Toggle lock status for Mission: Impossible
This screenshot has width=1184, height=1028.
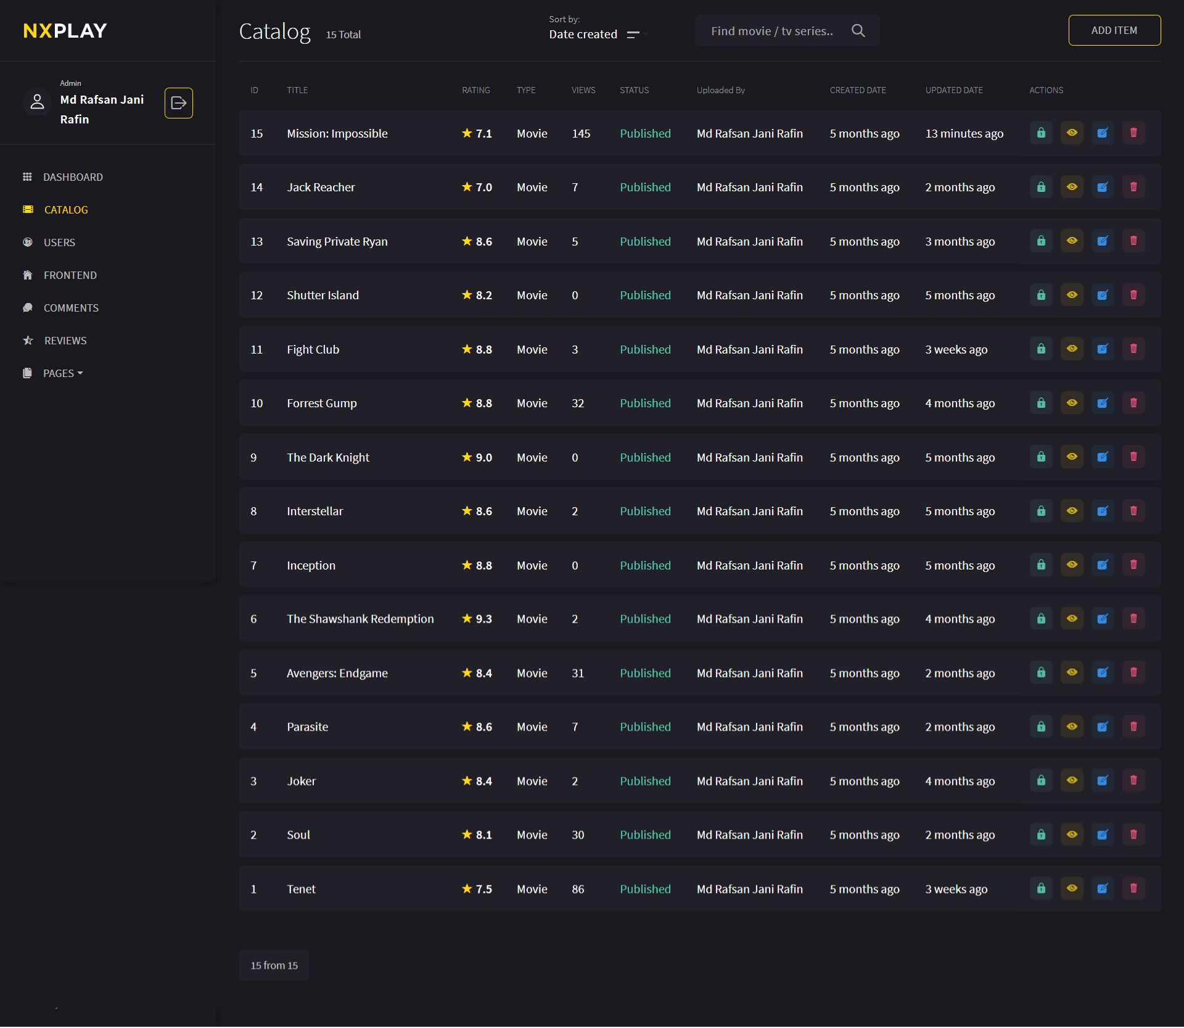click(1041, 133)
